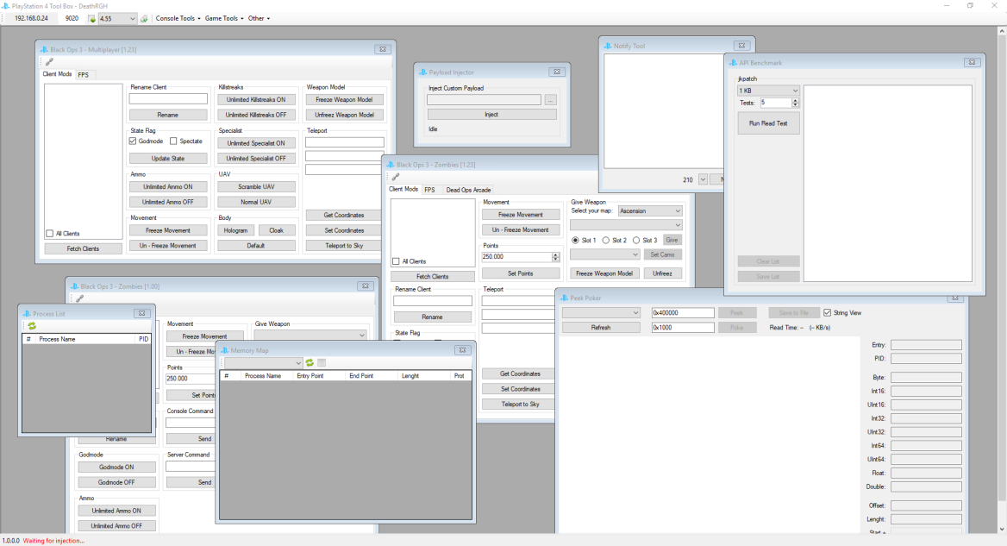The height and width of the screenshot is (546, 1007).
Task: Select the Slot 3 radio button
Action: point(636,241)
